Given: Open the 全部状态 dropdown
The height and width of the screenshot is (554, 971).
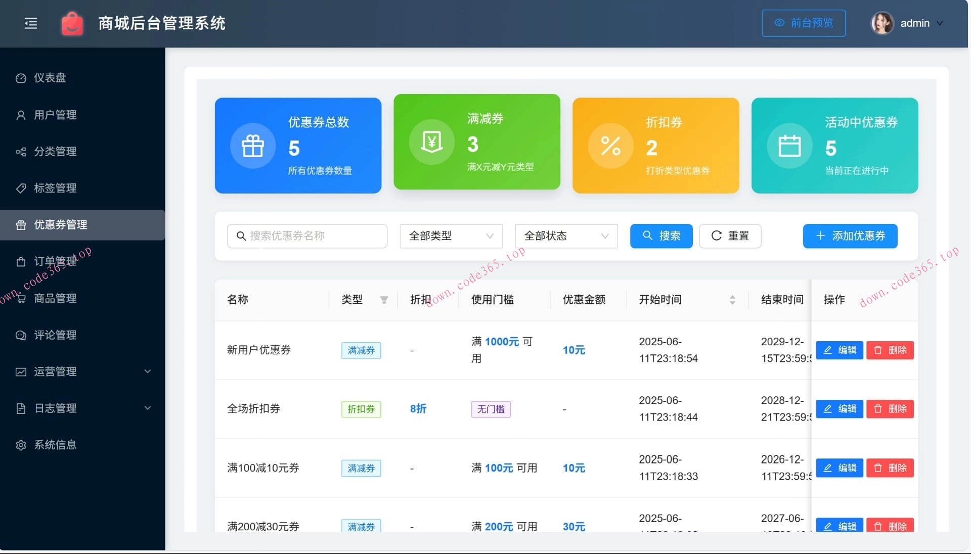Looking at the screenshot, I should click(x=565, y=236).
